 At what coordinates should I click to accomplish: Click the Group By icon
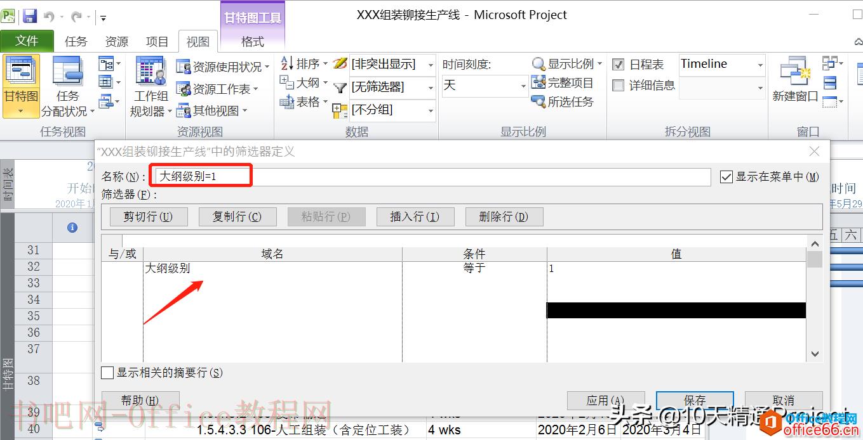340,110
